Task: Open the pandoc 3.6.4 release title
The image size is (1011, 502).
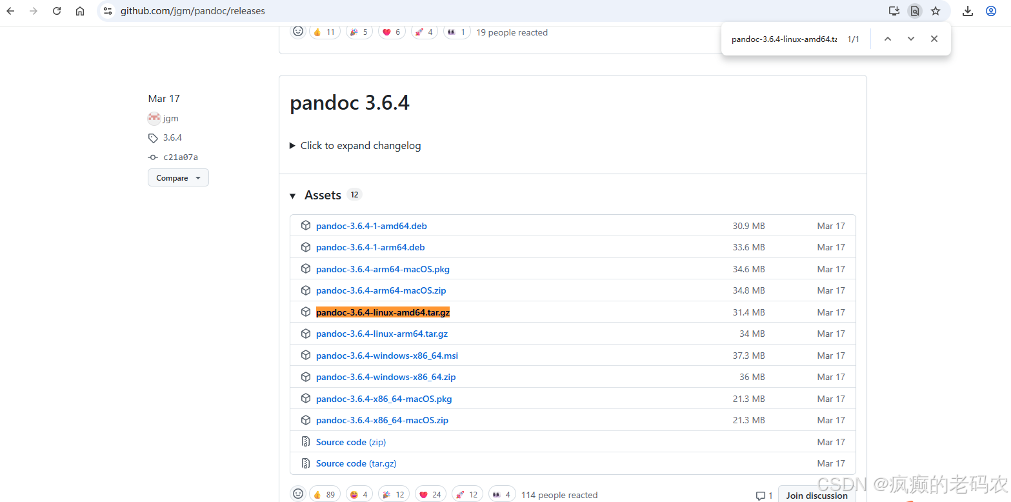Action: (350, 103)
